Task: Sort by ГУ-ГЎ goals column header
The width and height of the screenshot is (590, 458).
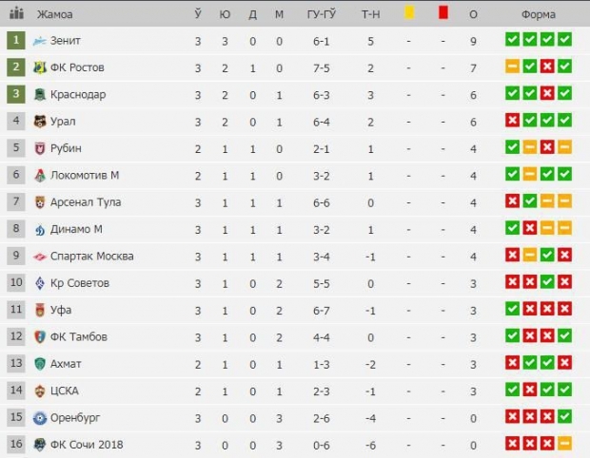Action: tap(322, 14)
